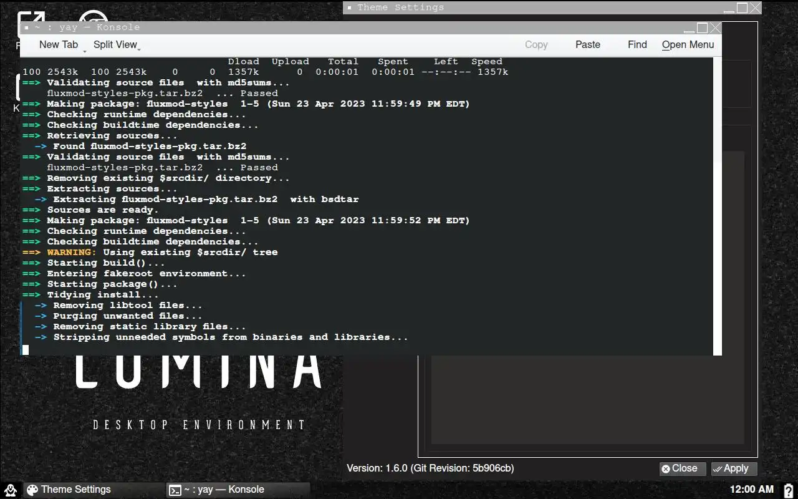
Task: Click the battery status tray icon
Action: point(789,490)
